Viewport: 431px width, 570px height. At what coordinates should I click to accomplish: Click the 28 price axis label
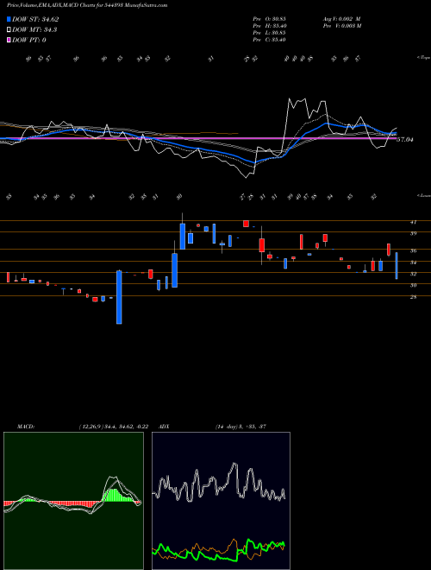[413, 297]
